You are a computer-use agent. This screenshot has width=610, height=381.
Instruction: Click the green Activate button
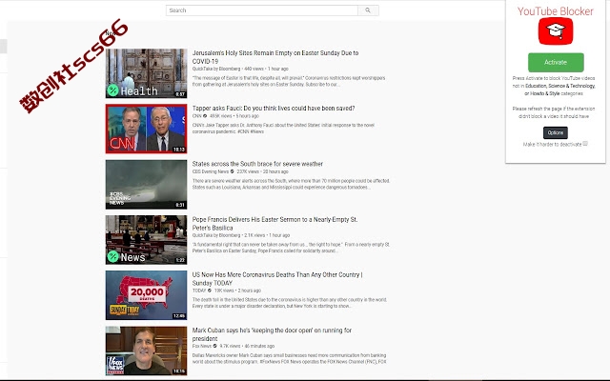[x=556, y=62]
